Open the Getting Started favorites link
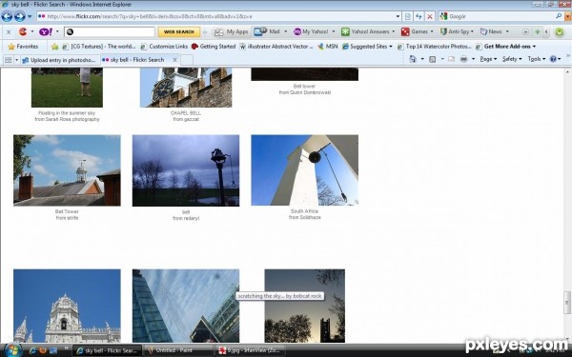 pos(214,47)
